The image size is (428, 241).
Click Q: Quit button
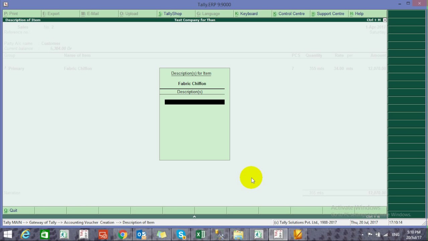(x=19, y=211)
